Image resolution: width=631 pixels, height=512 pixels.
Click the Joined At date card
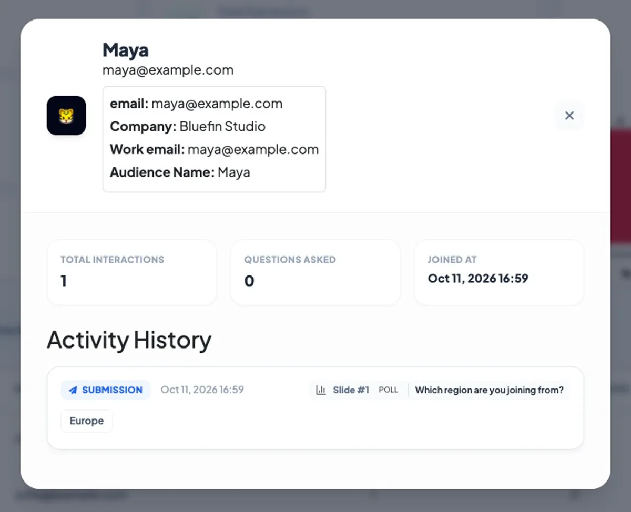[499, 272]
